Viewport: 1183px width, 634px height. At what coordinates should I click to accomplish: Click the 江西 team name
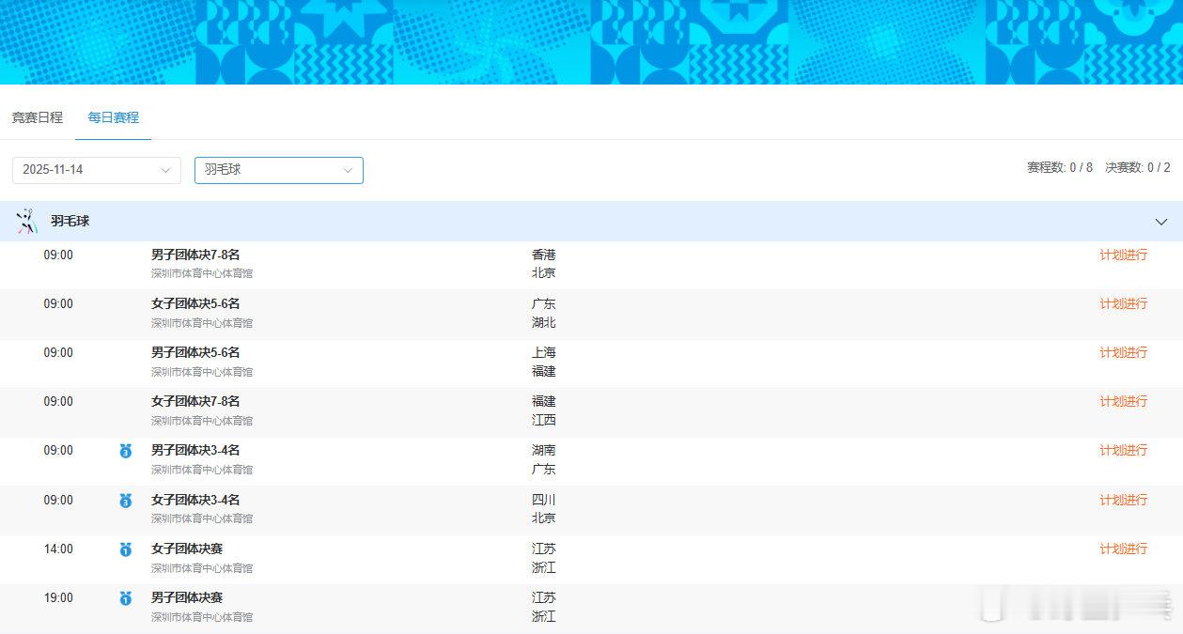tap(544, 420)
